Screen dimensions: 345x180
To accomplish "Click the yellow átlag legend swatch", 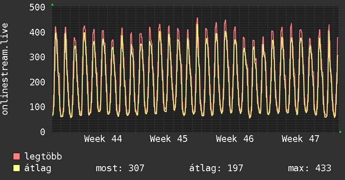I will tap(17, 168).
